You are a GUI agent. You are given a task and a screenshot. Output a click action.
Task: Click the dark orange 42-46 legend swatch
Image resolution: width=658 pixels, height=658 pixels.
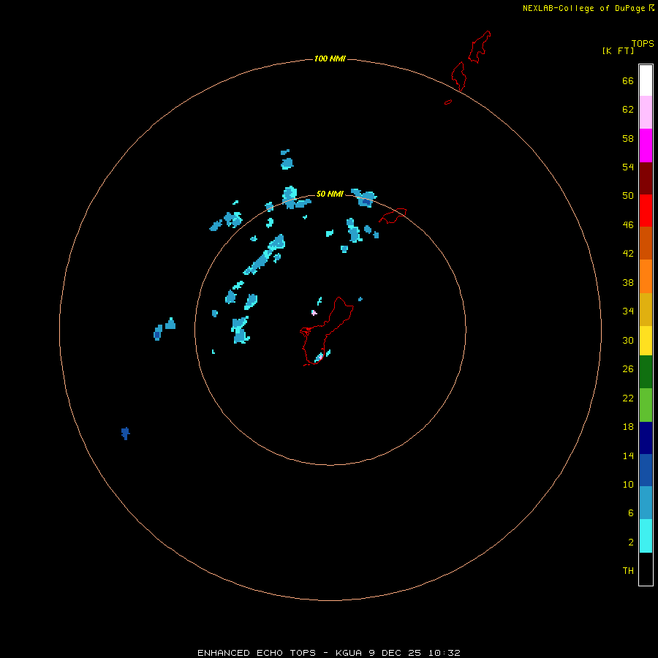tap(646, 243)
